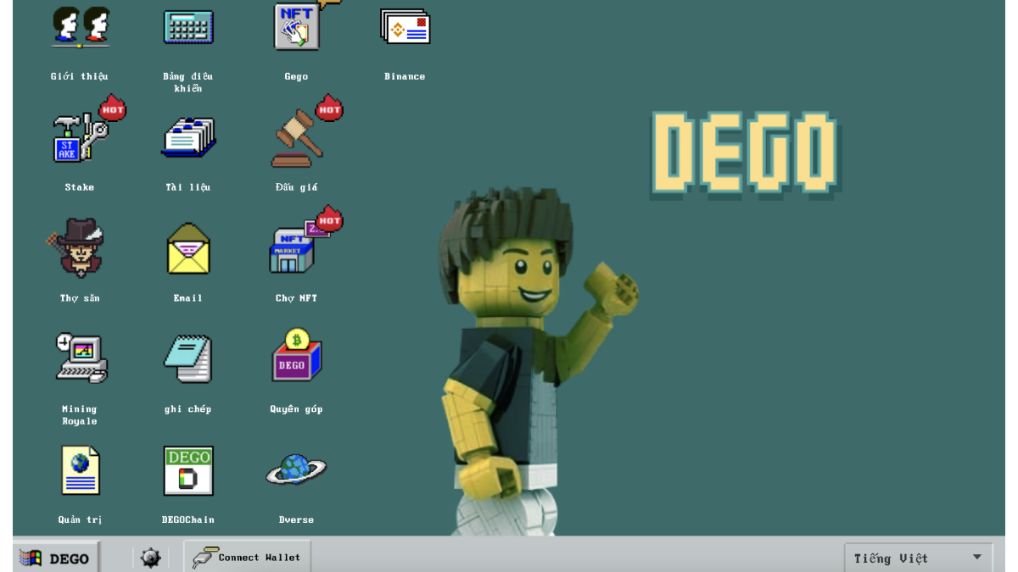Open the Bảng điều khiển calculator icon
Image resolution: width=1018 pixels, height=572 pixels.
click(x=188, y=27)
